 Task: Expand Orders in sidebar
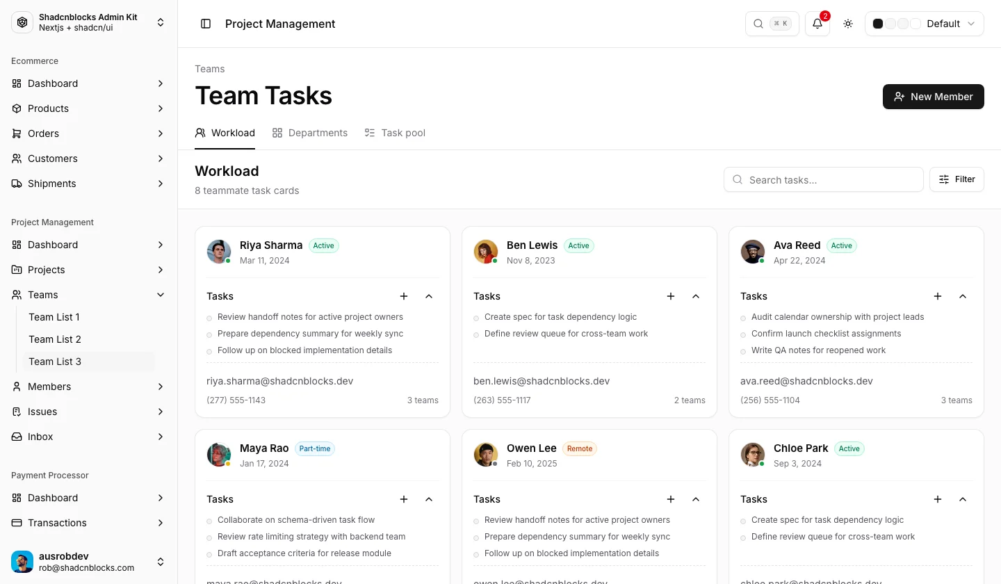click(x=89, y=133)
